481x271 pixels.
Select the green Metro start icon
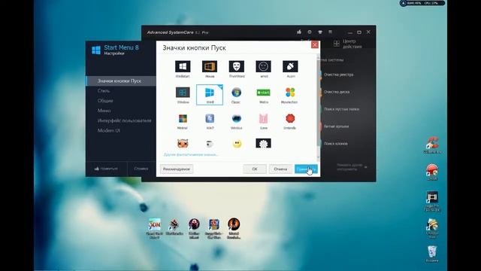pos(264,93)
